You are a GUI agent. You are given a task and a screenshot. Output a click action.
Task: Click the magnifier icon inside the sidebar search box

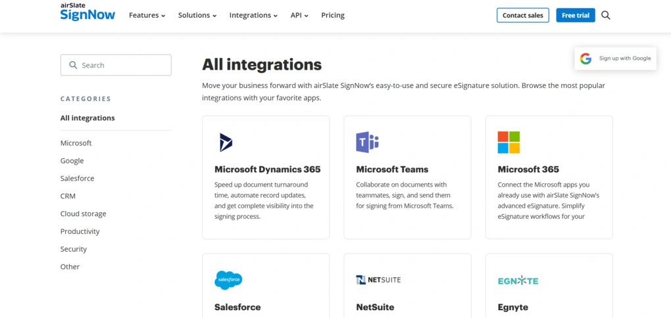coord(73,65)
